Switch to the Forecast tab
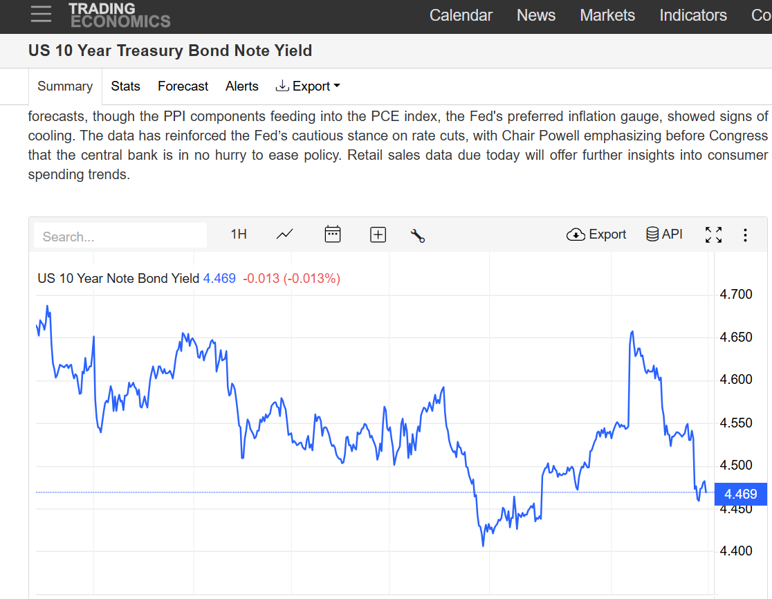This screenshot has width=772, height=599. tap(183, 86)
